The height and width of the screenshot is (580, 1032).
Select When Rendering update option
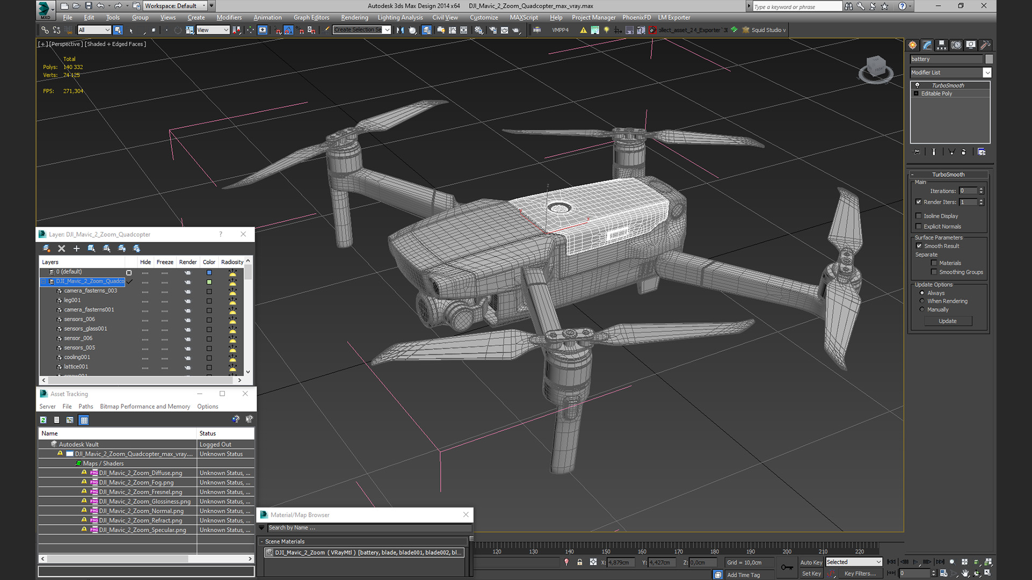pos(922,301)
